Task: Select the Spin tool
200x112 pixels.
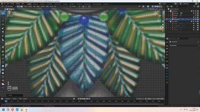Action: click(x=3, y=70)
